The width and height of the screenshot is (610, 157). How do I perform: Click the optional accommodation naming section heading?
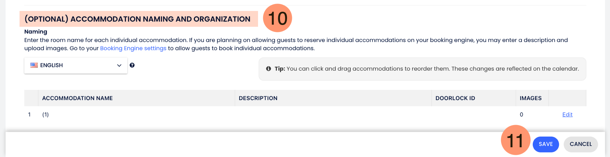[138, 19]
